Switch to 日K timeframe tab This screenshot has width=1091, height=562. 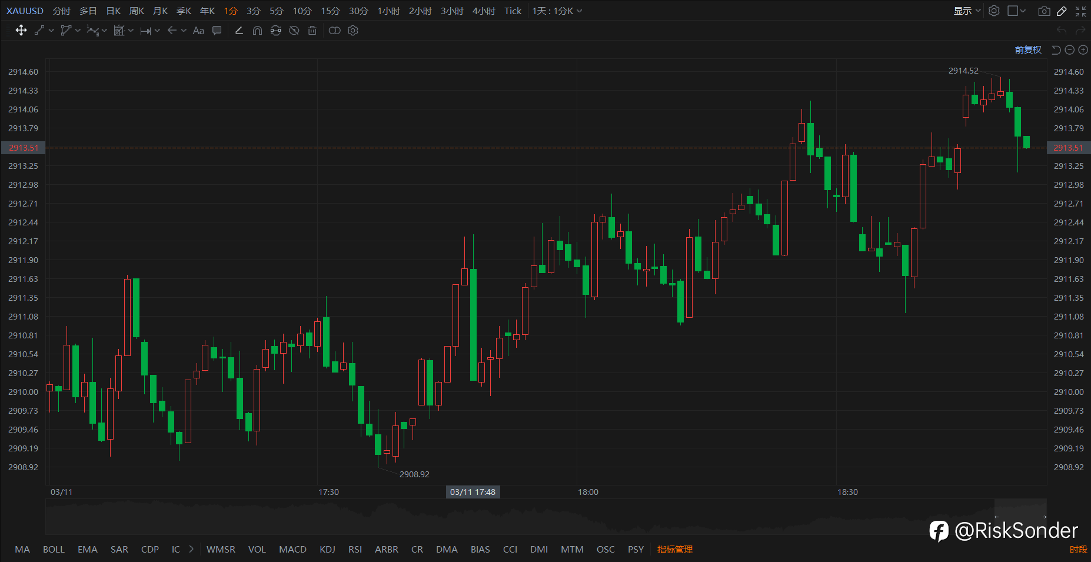pos(113,11)
